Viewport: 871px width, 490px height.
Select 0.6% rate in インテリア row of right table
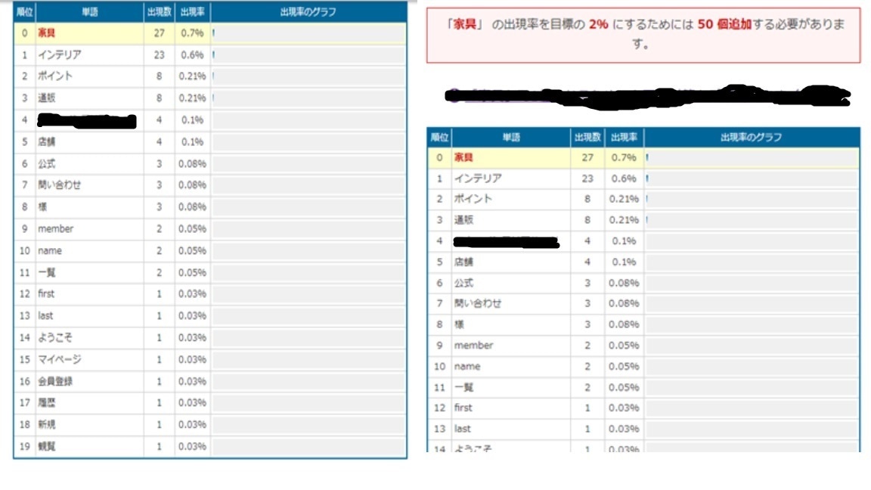(x=624, y=178)
